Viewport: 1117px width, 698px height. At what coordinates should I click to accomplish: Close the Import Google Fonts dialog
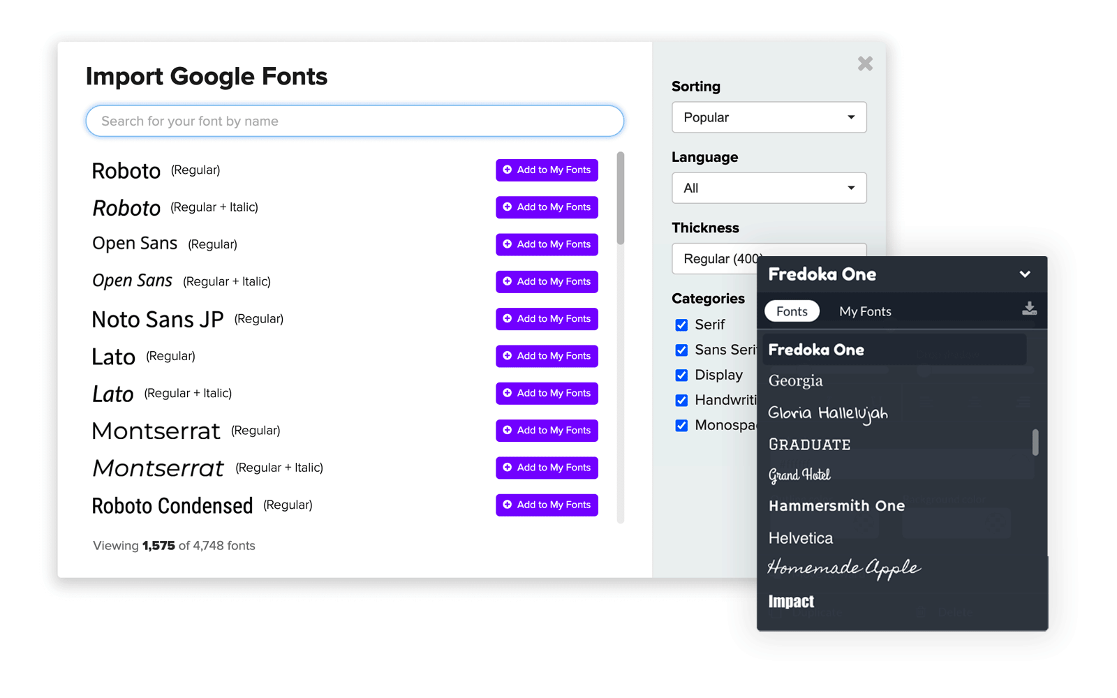point(865,64)
